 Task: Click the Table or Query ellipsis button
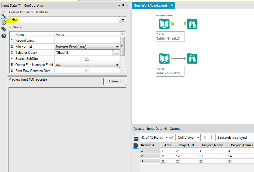coord(116,53)
